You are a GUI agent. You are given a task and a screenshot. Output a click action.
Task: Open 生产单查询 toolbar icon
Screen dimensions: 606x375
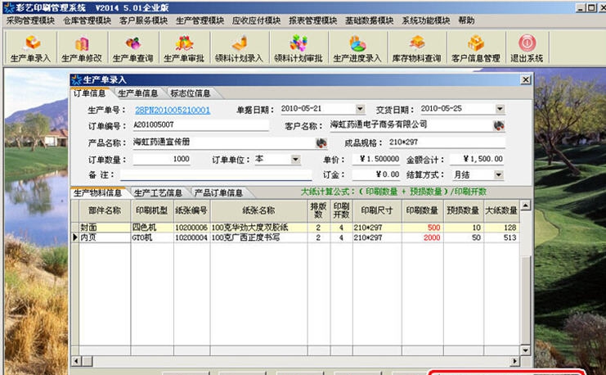[133, 48]
